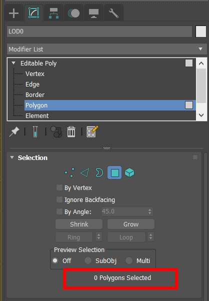Click the Shrink button
209x301 pixels.
click(x=79, y=224)
